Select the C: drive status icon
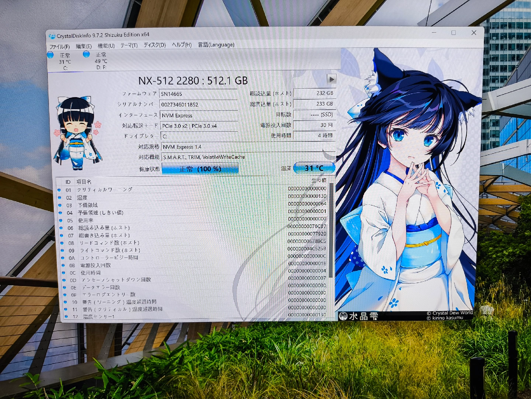 click(x=51, y=55)
